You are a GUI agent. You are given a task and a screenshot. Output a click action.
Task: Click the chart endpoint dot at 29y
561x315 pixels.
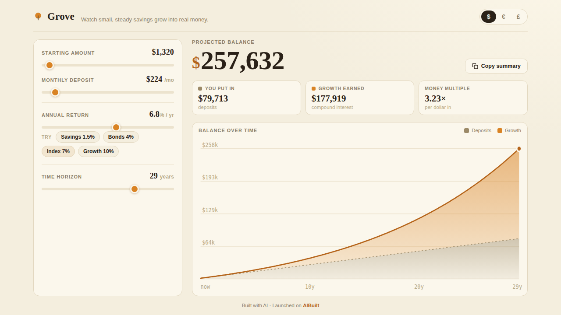pos(519,149)
